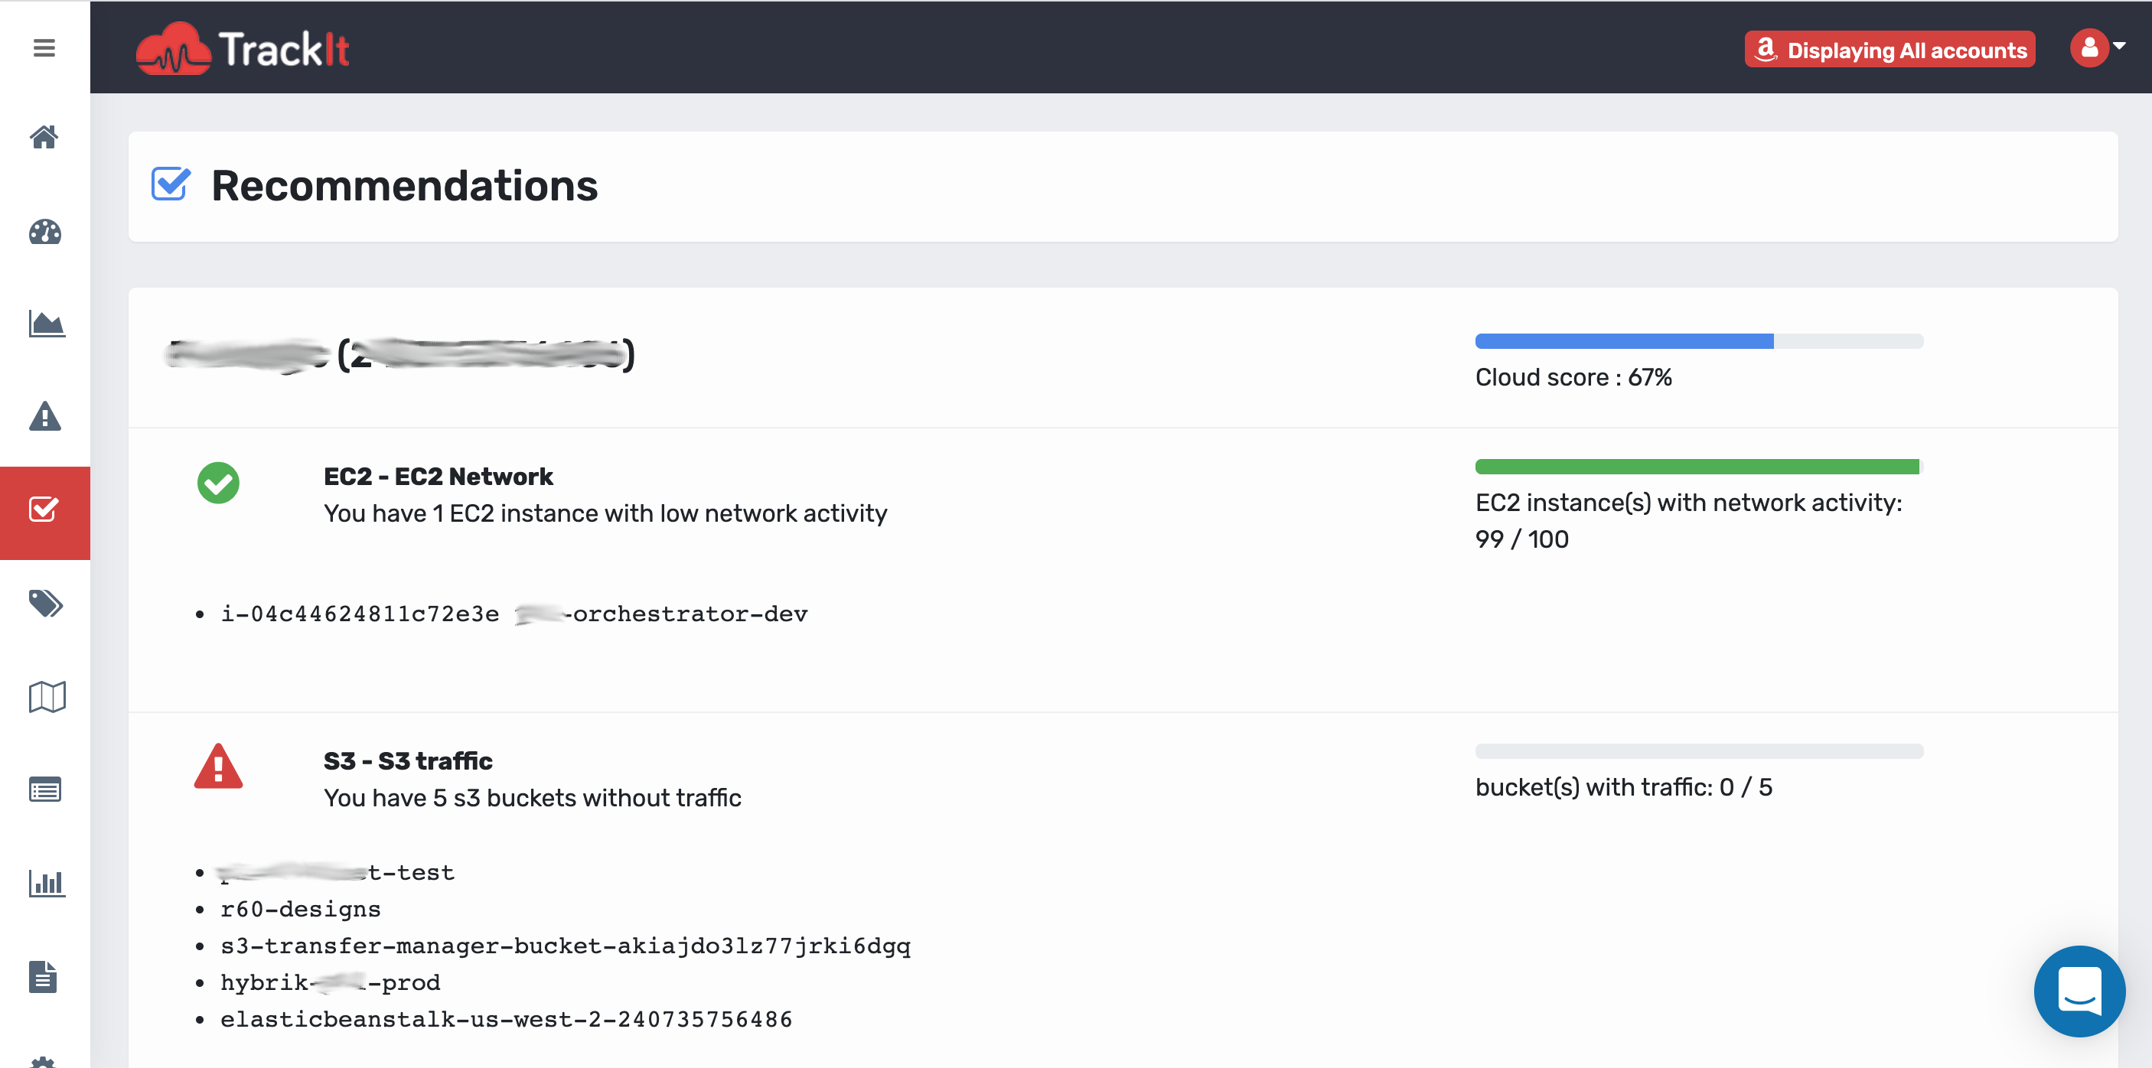Click the TrackIt cloud logo
2152x1068 pixels.
click(243, 48)
